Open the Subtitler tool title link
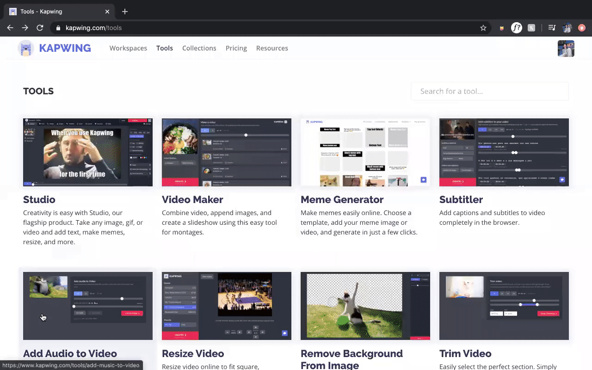 click(x=461, y=199)
